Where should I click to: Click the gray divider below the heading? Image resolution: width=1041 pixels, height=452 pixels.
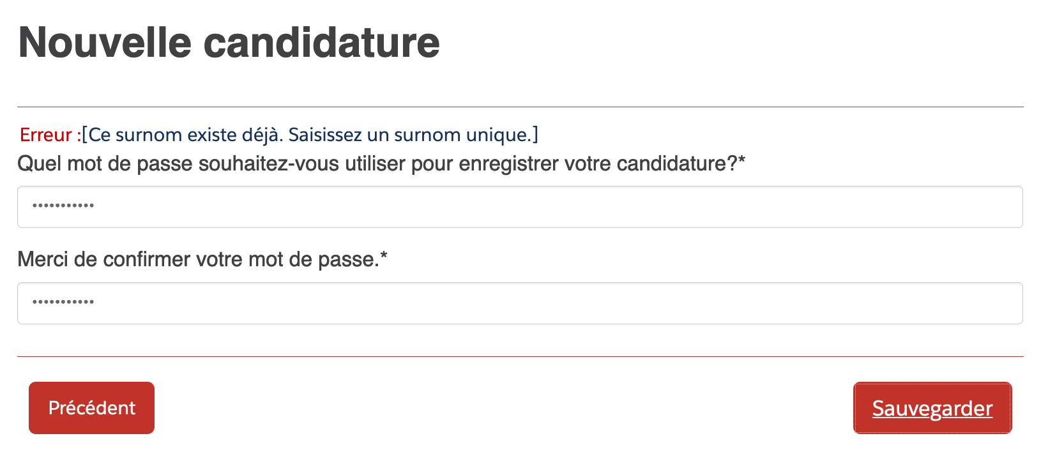(519, 107)
